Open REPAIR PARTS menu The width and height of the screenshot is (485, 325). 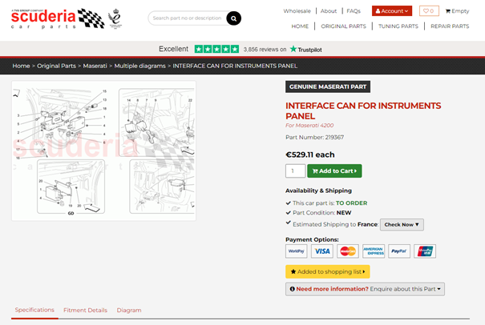click(450, 26)
